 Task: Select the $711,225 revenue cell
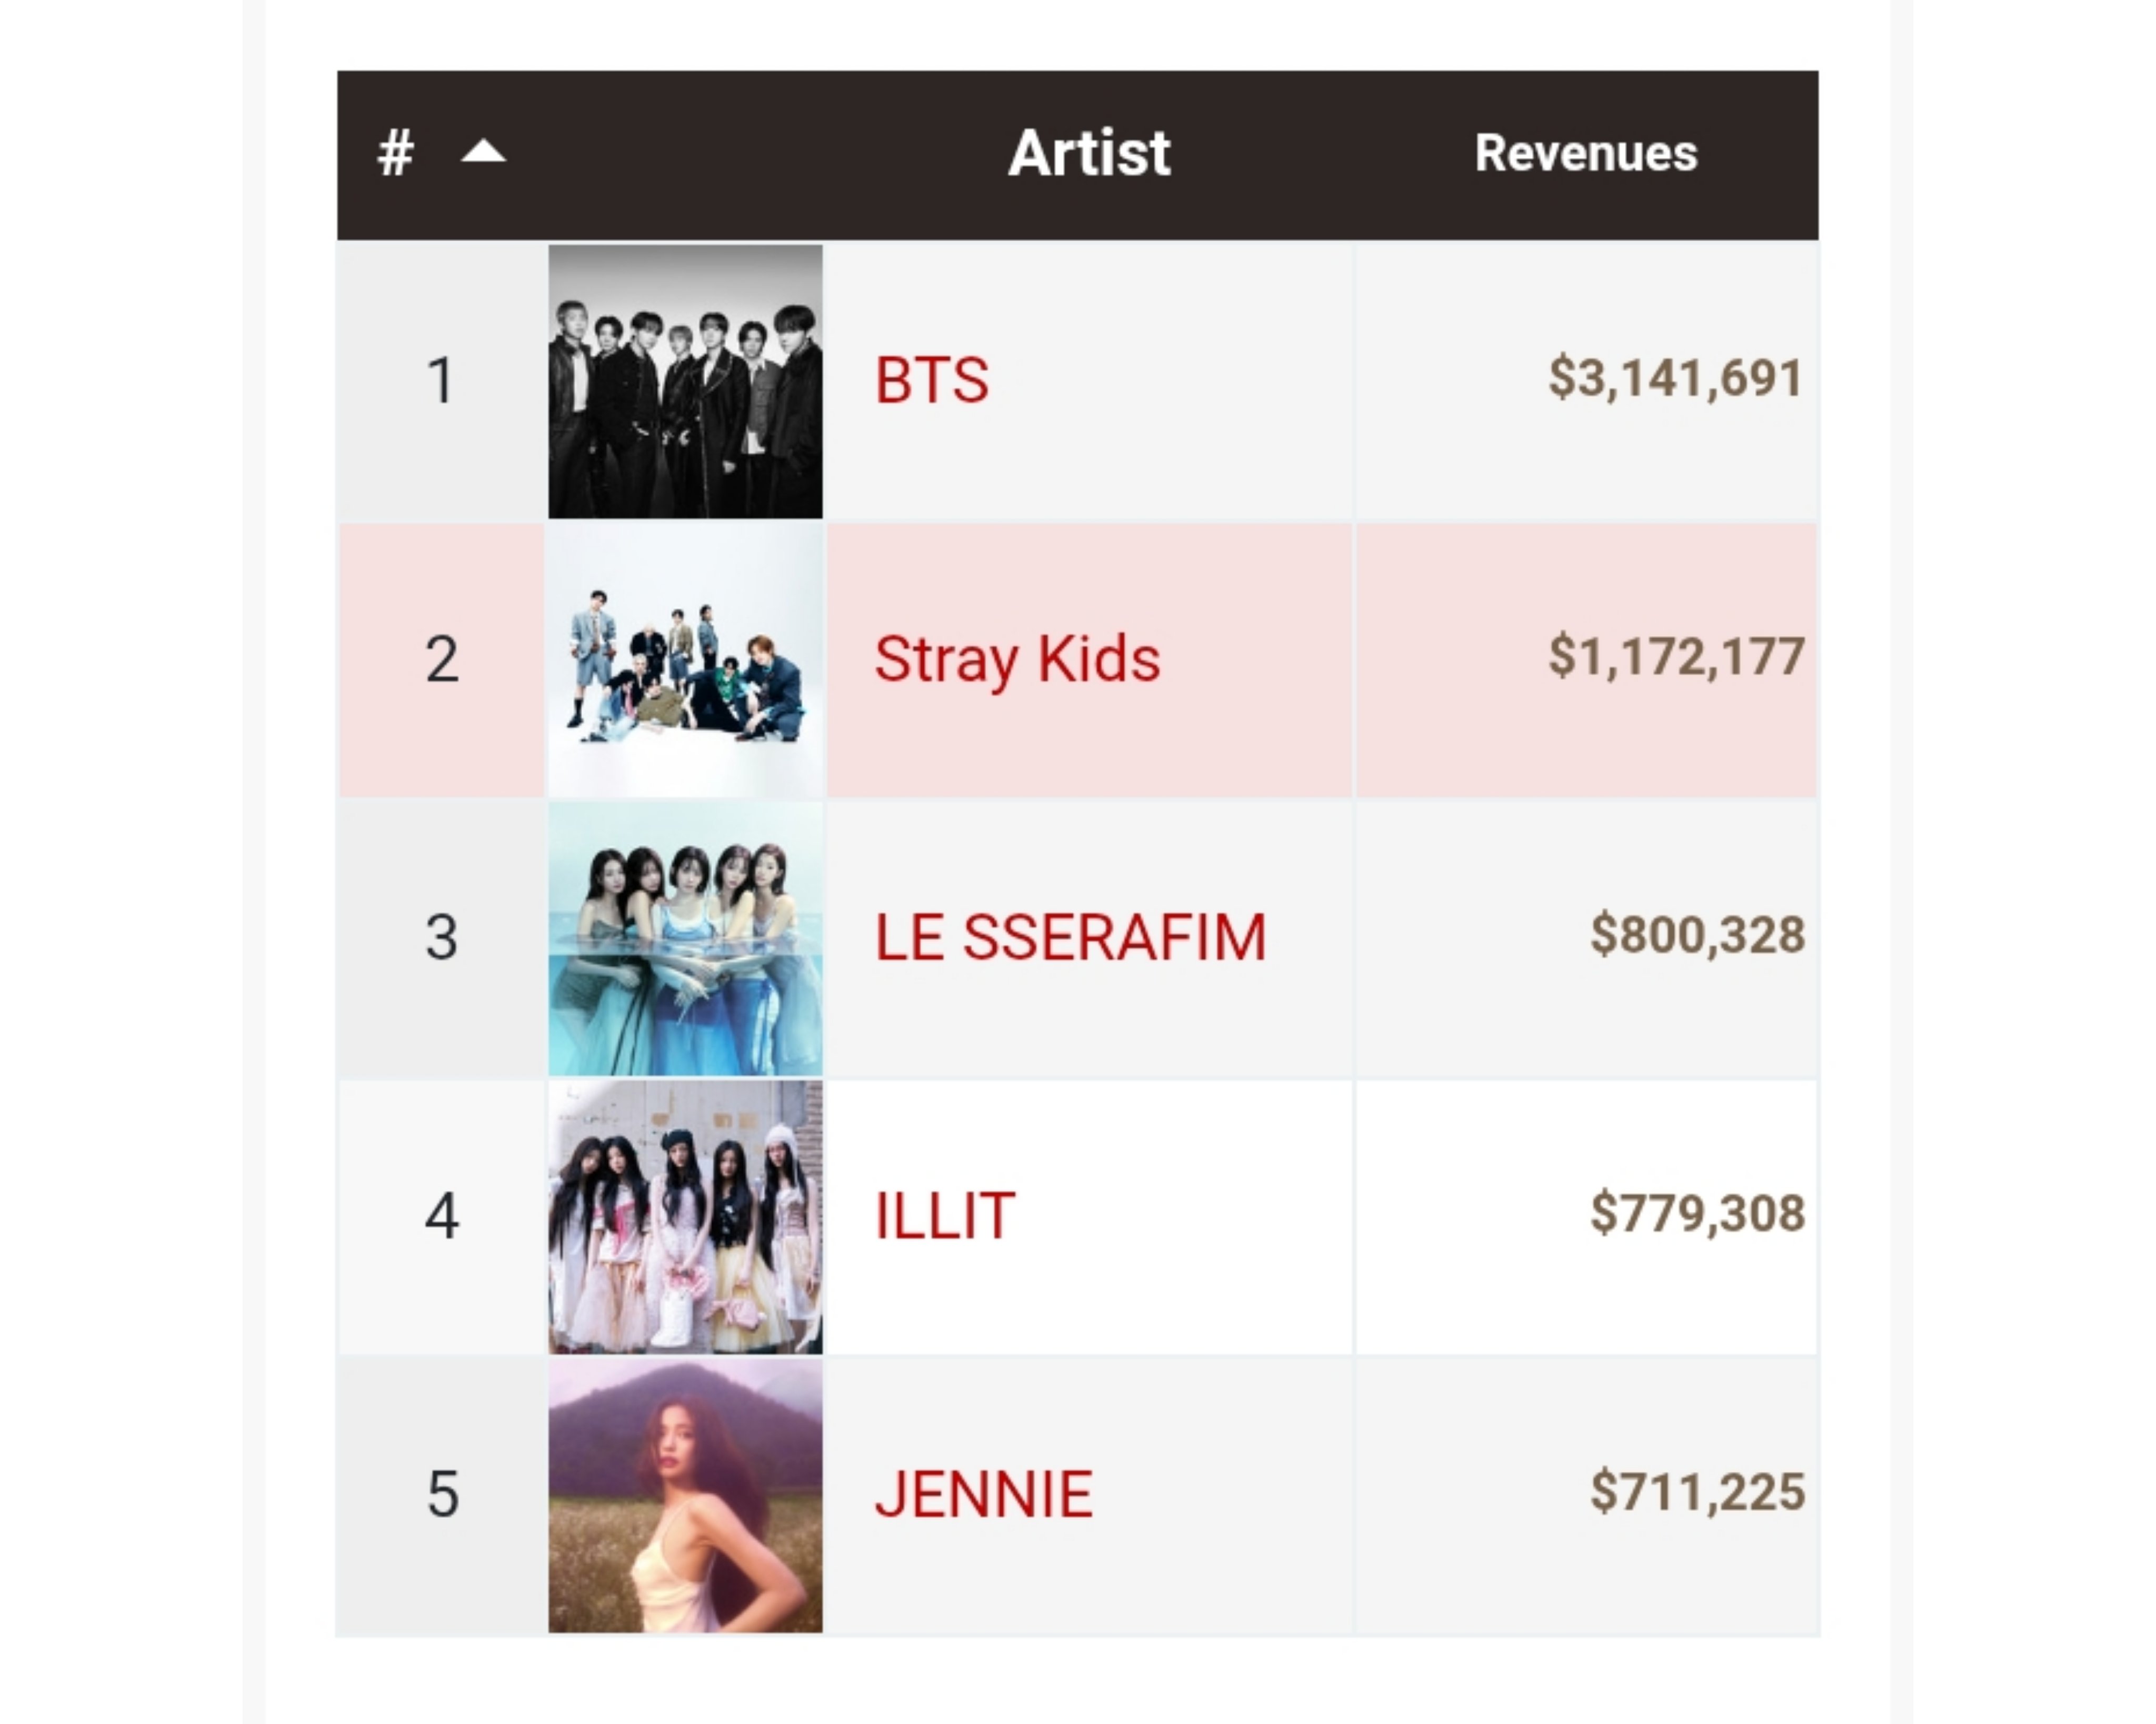[1586, 1495]
